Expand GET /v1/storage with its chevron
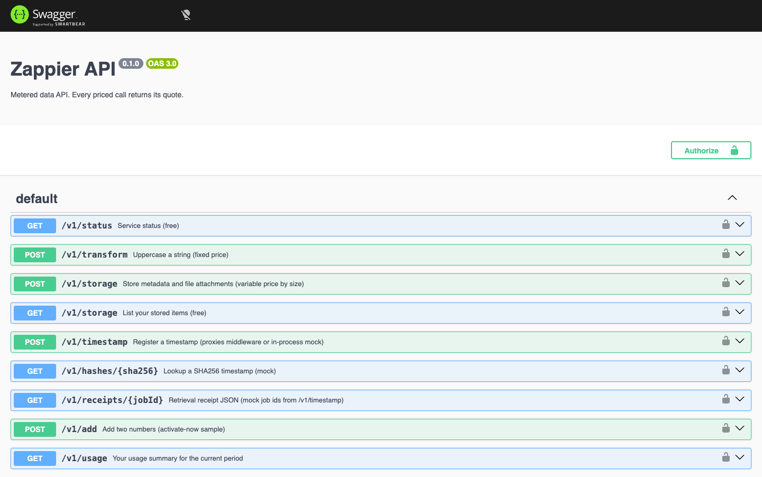The height and width of the screenshot is (477, 762). pos(740,312)
